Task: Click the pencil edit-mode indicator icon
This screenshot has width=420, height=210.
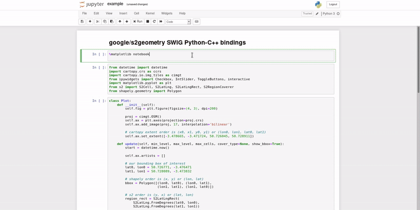Action: point(317,14)
